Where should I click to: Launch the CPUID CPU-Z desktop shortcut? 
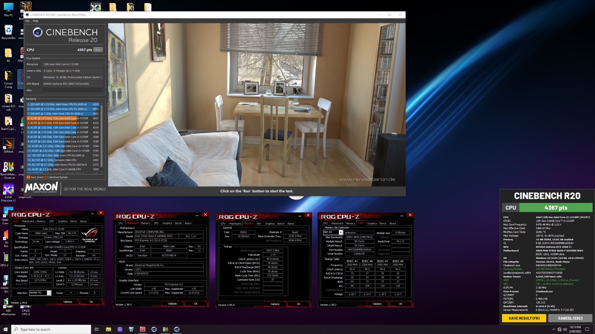[26, 310]
